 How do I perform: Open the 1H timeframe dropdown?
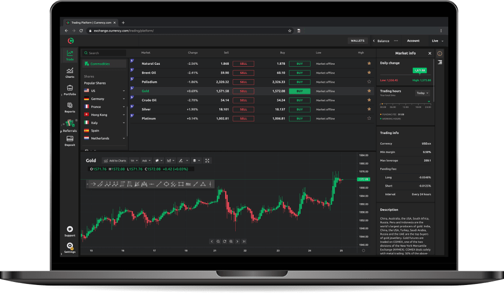click(x=134, y=161)
